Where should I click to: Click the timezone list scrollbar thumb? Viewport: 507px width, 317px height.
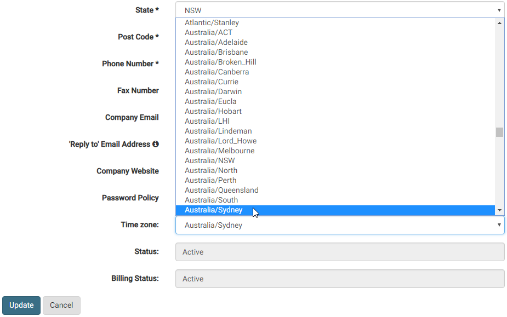click(x=499, y=132)
